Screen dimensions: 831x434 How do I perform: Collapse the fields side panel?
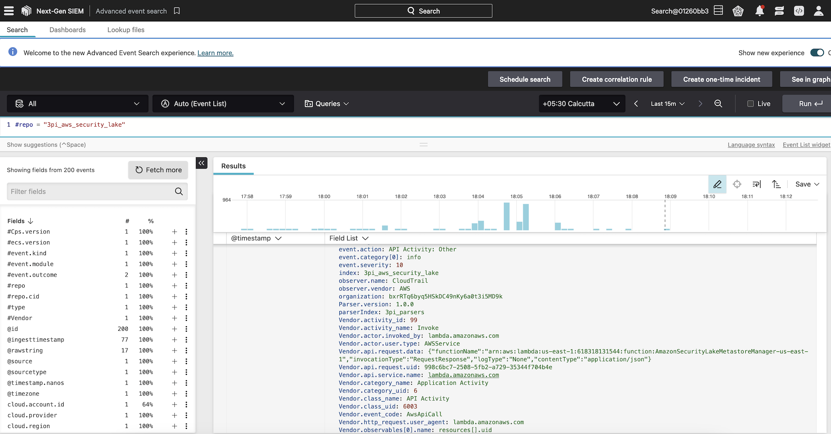pyautogui.click(x=202, y=163)
